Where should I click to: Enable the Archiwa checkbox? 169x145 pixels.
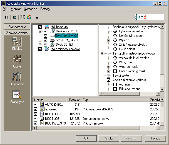115,84
